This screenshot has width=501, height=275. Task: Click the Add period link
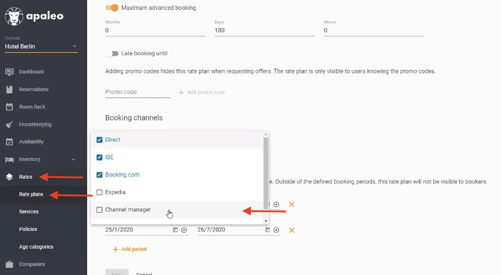coord(130,249)
